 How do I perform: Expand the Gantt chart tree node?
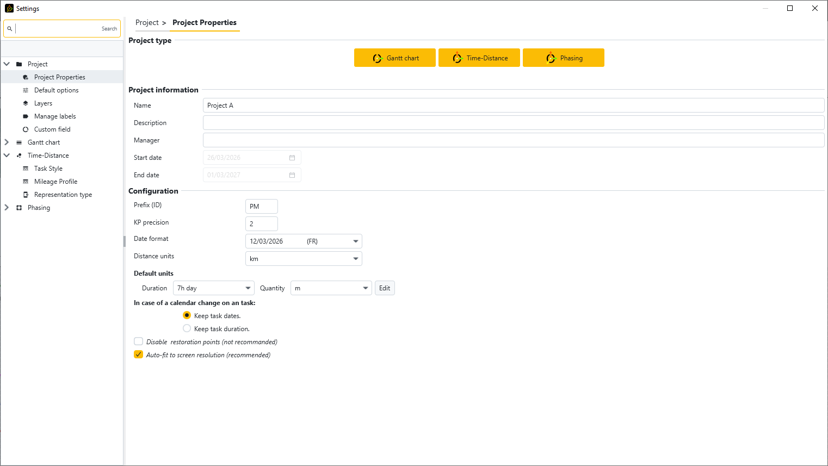coord(7,142)
